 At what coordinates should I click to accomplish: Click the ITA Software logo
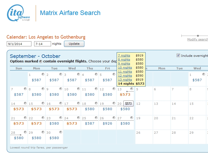tap(18, 13)
